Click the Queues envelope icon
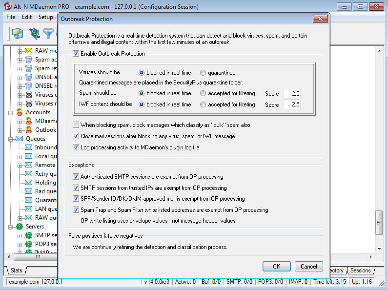This screenshot has width=388, height=290. point(20,139)
